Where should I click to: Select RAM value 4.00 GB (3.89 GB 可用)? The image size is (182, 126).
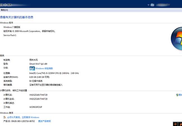[x=39, y=77]
